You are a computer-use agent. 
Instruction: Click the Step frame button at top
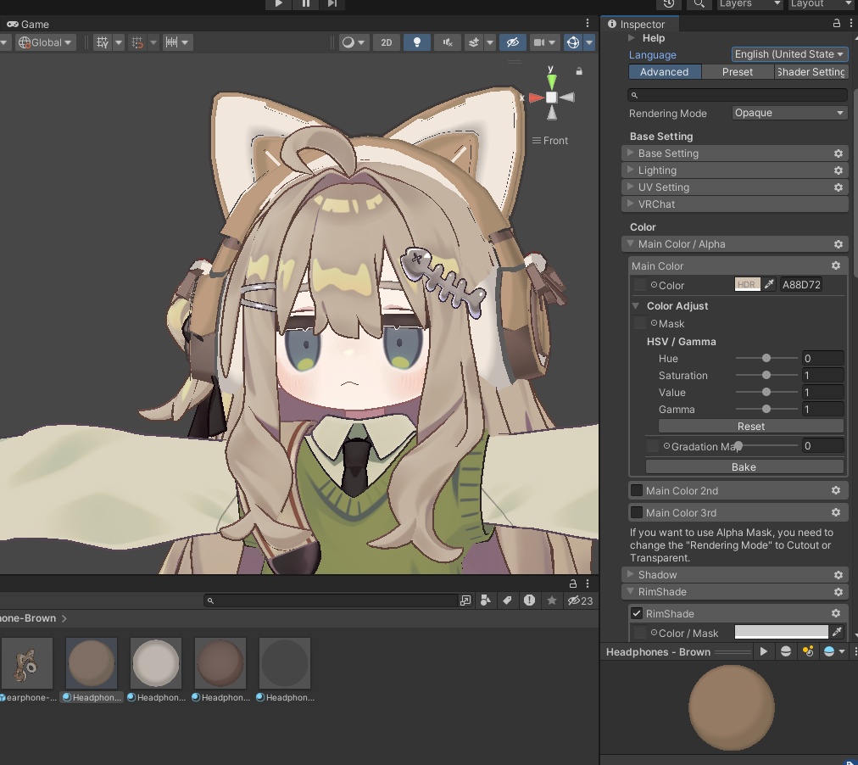(332, 4)
